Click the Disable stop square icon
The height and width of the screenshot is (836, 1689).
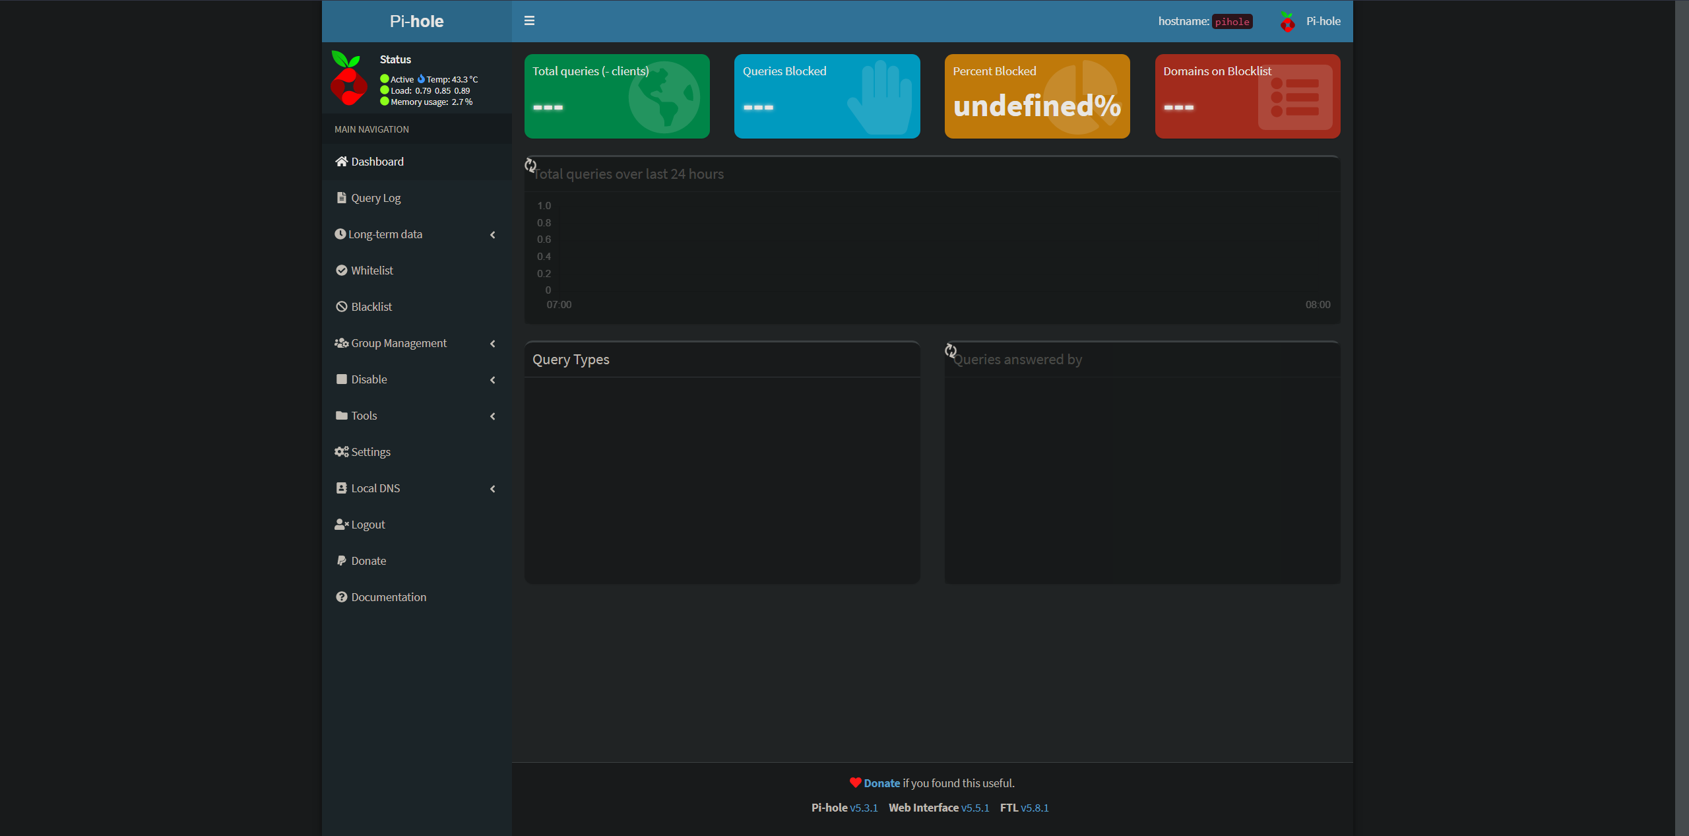[341, 379]
